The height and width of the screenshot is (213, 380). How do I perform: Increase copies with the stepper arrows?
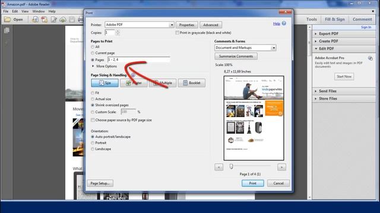118,31
